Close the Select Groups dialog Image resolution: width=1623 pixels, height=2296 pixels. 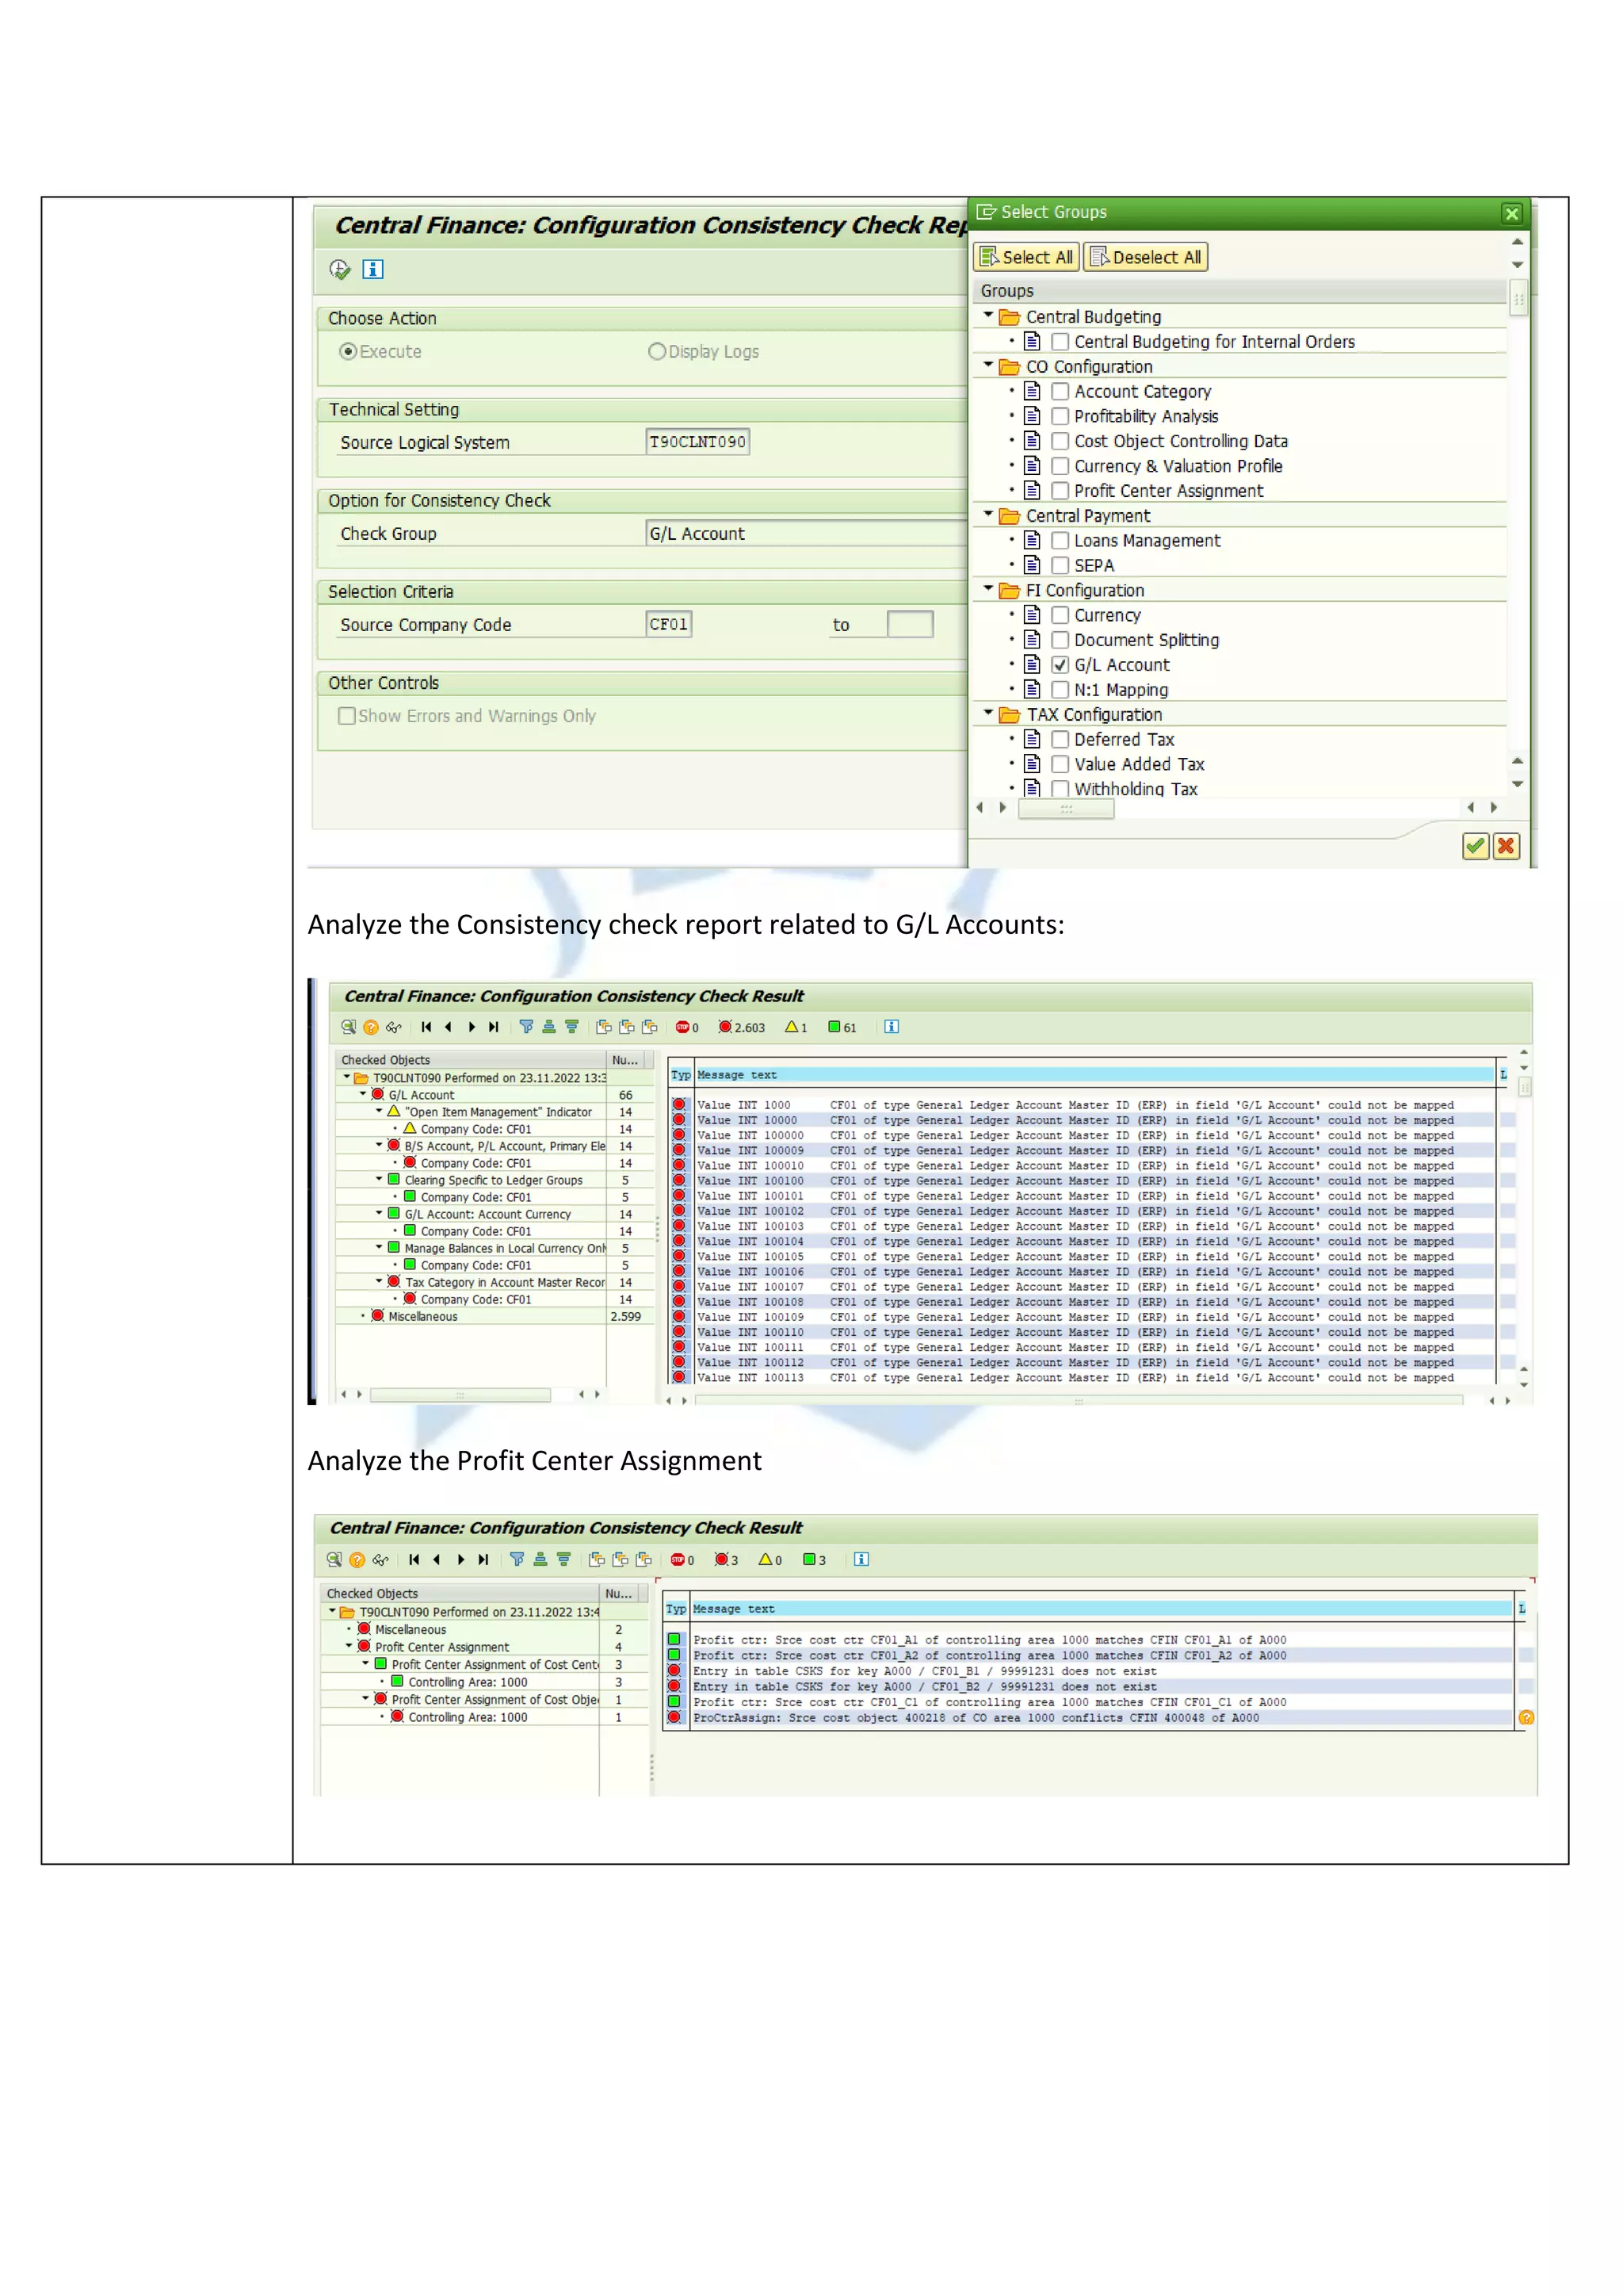pyautogui.click(x=1511, y=213)
